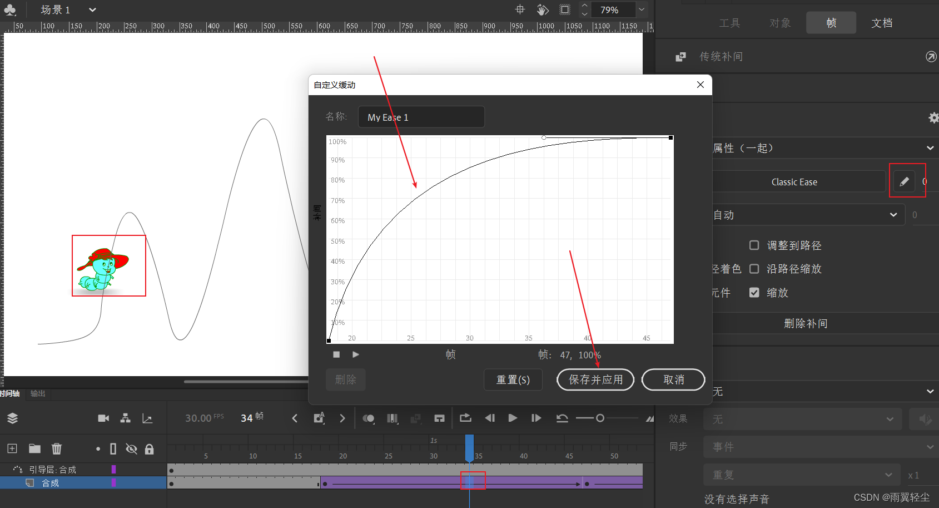
Task: Toggle highlight layers dot icon
Action: point(98,448)
